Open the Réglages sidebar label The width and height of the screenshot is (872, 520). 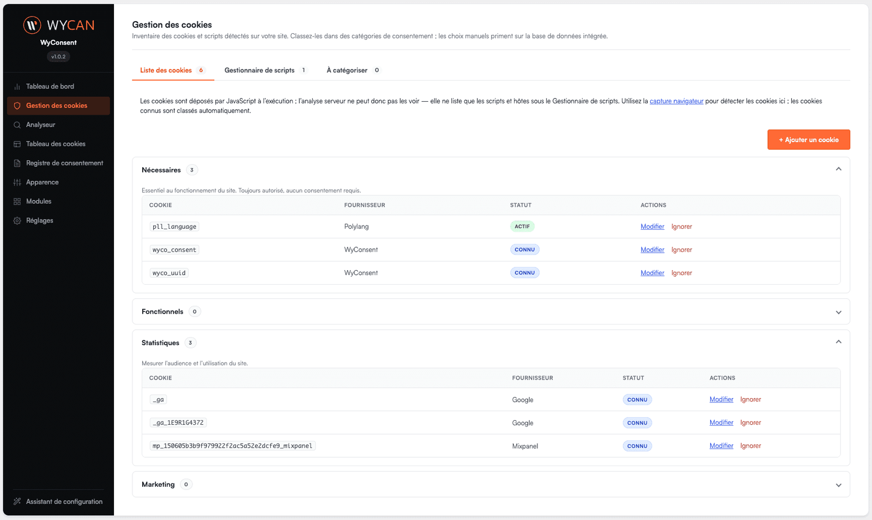[40, 221]
